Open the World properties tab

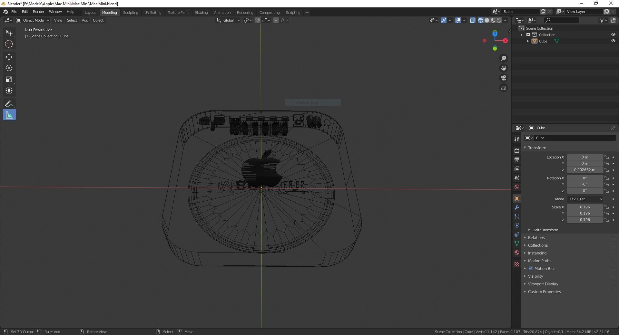(x=517, y=187)
